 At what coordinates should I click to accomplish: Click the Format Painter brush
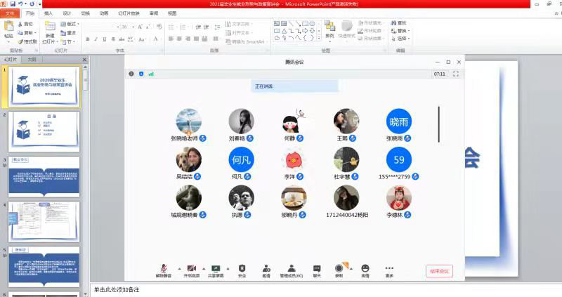27,41
